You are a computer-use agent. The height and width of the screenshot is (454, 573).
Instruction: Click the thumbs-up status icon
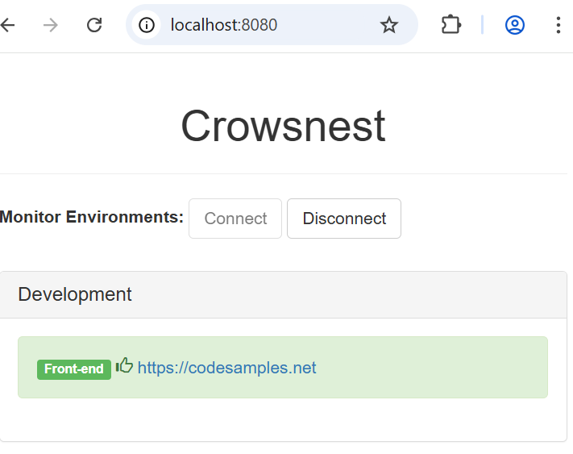tap(124, 366)
